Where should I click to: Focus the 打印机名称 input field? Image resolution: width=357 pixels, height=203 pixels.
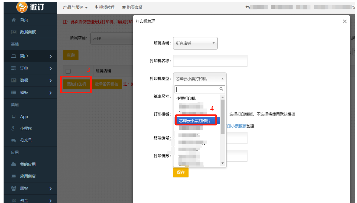pos(210,61)
